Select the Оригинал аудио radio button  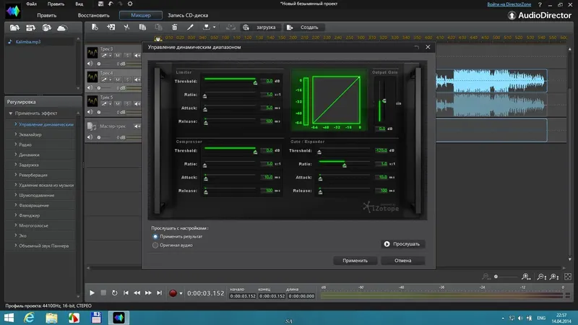[155, 245]
